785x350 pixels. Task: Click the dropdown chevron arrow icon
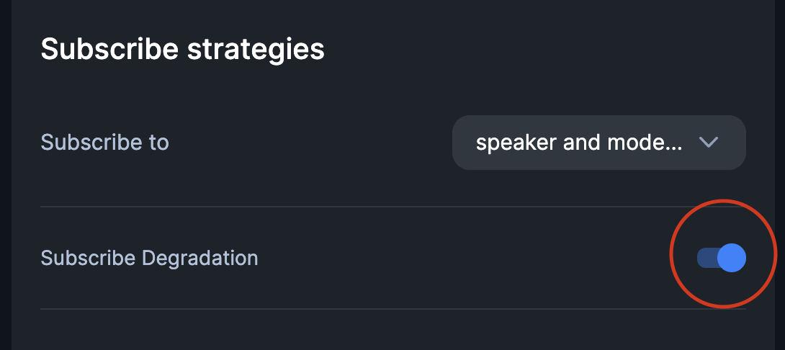[709, 143]
